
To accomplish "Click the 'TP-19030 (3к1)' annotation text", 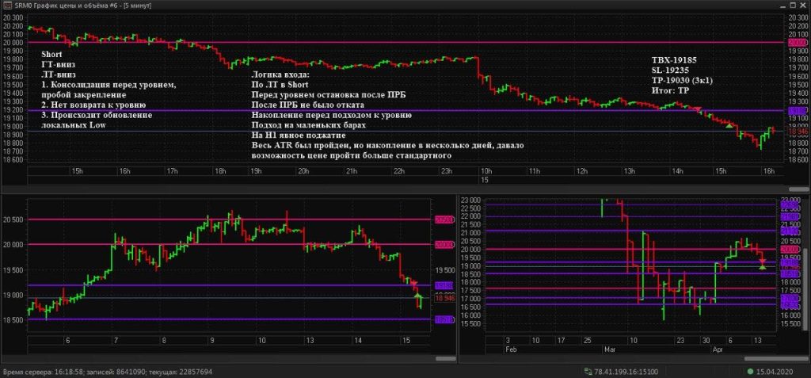I will click(x=681, y=80).
